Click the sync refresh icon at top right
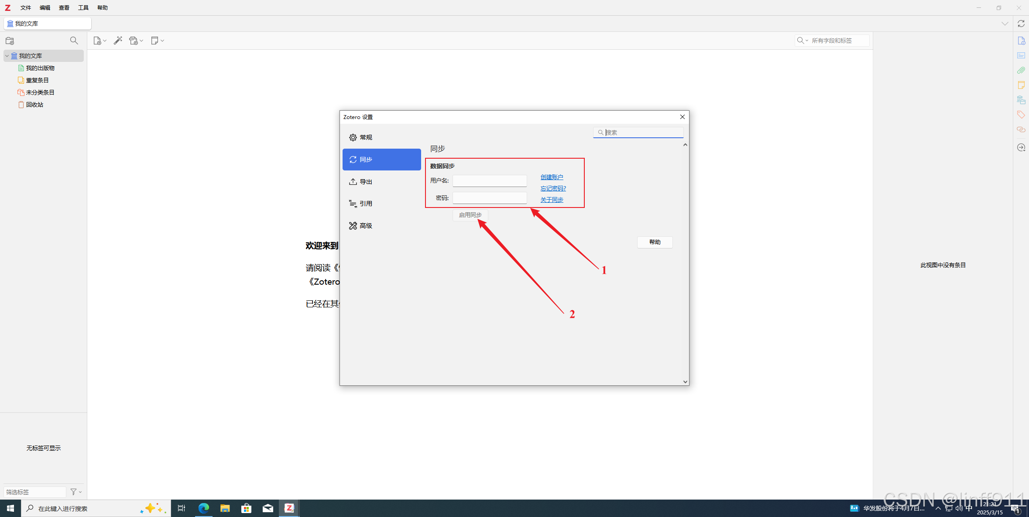Image resolution: width=1029 pixels, height=517 pixels. click(1021, 24)
